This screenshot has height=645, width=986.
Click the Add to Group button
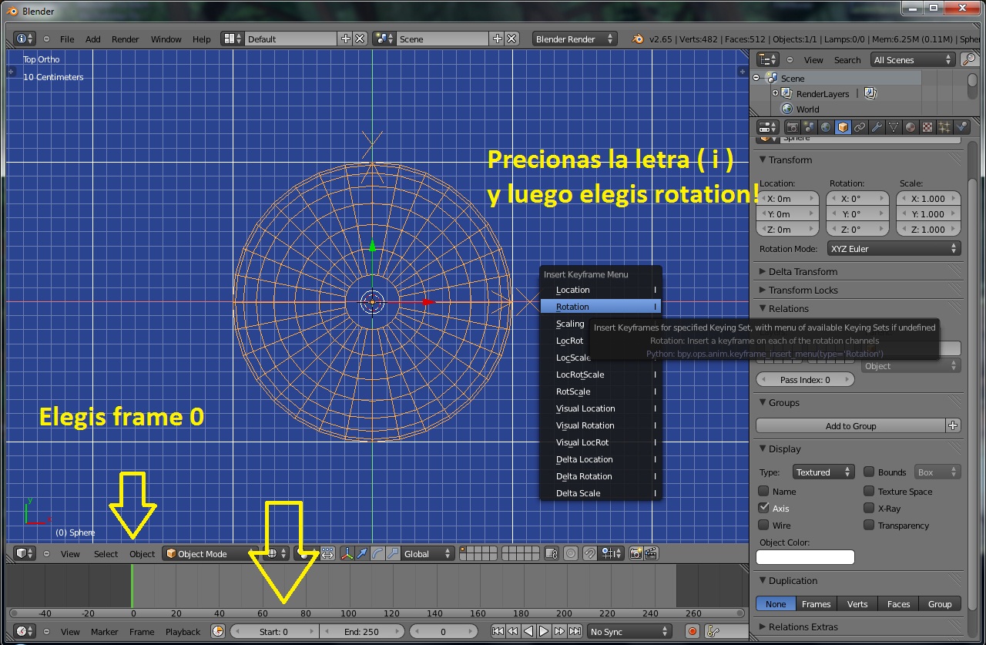[850, 426]
